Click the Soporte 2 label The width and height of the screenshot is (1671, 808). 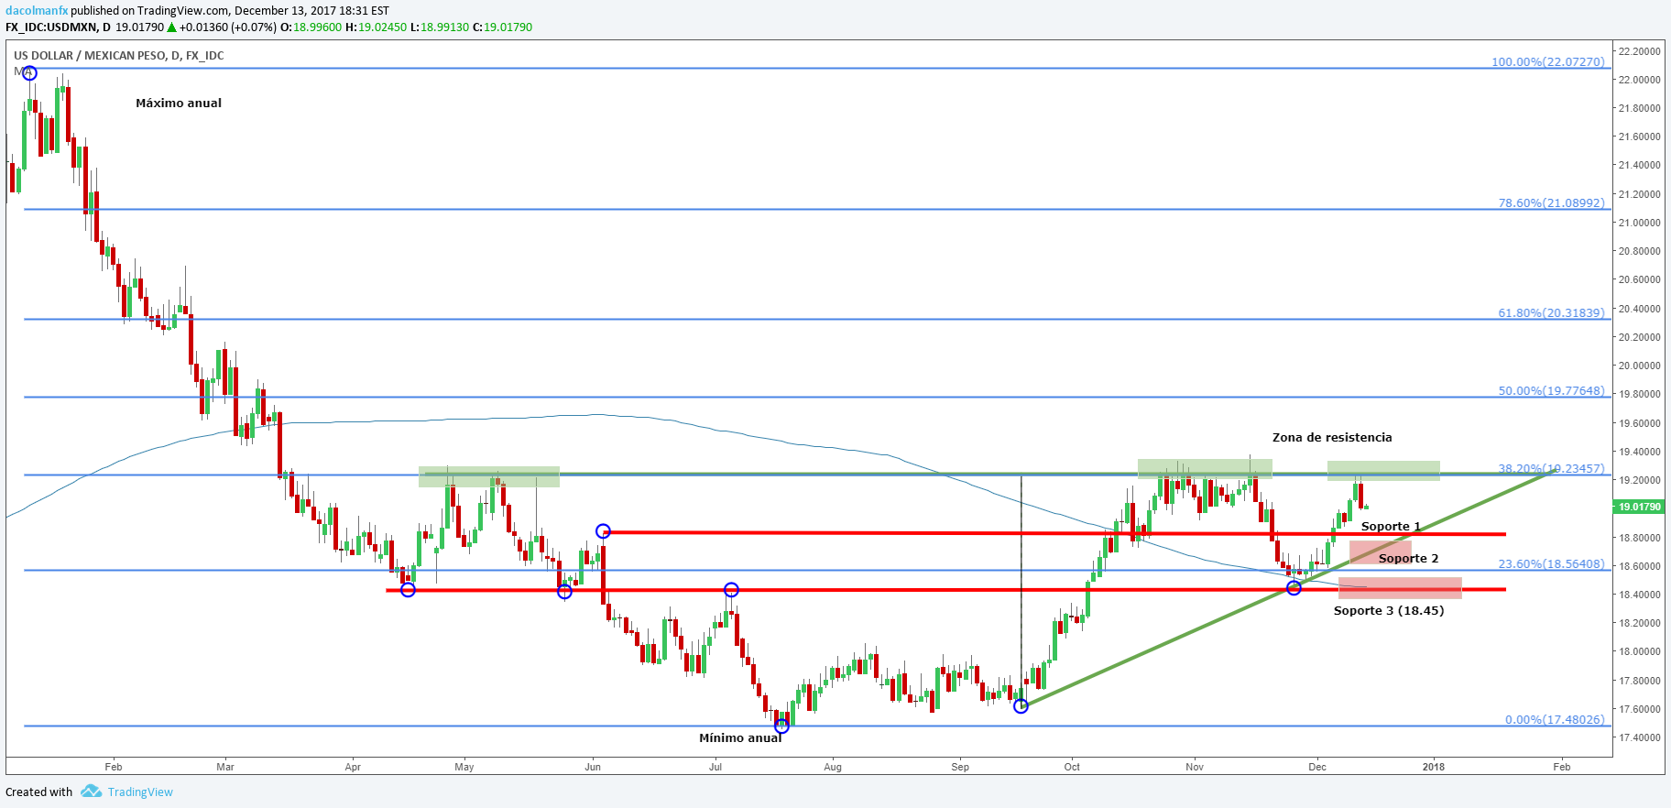click(1408, 559)
